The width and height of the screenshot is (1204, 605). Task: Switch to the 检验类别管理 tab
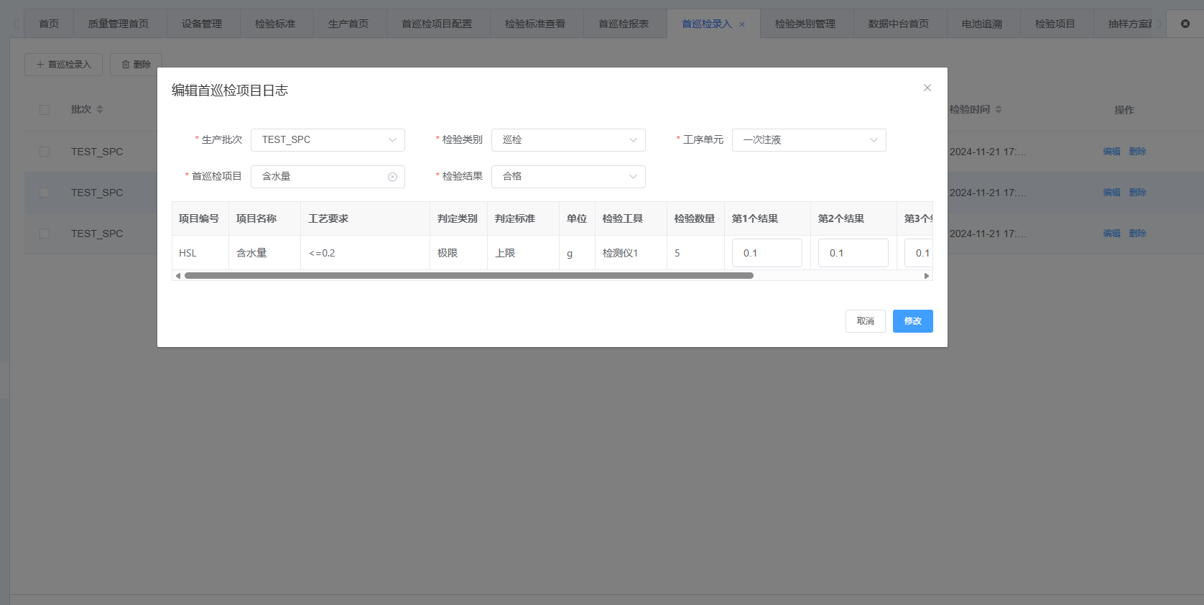pyautogui.click(x=805, y=24)
